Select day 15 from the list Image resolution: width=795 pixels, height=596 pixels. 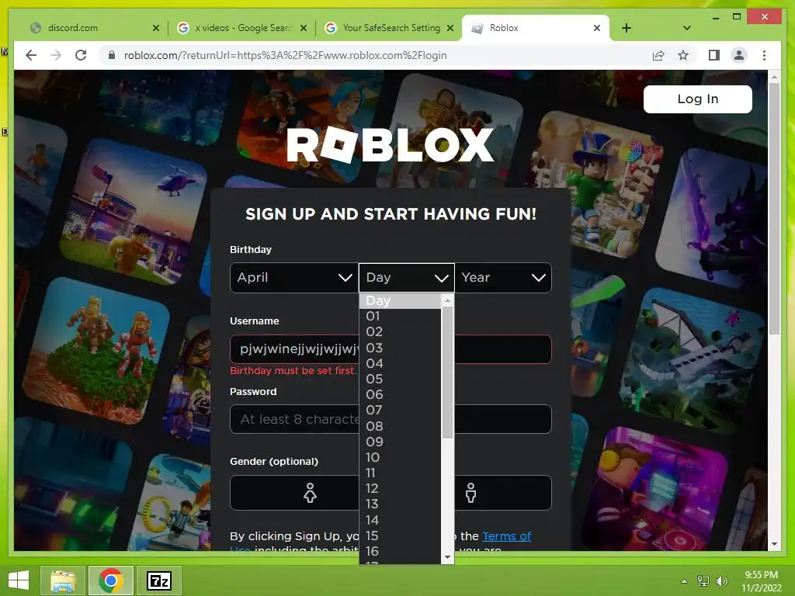pos(400,535)
